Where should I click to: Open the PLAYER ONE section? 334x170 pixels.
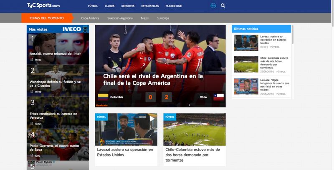[x=174, y=6]
